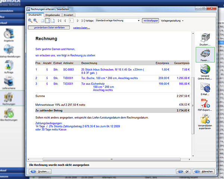Click the vertical scrollbar thumb
Image resolution: width=224 pixels, height=179 pixels.
pos(193,106)
